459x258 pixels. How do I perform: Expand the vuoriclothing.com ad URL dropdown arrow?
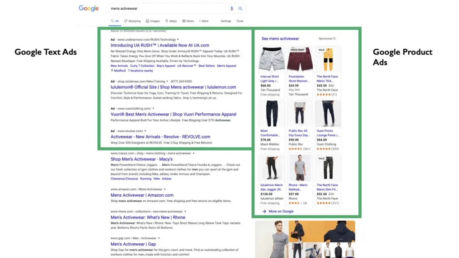pos(153,108)
